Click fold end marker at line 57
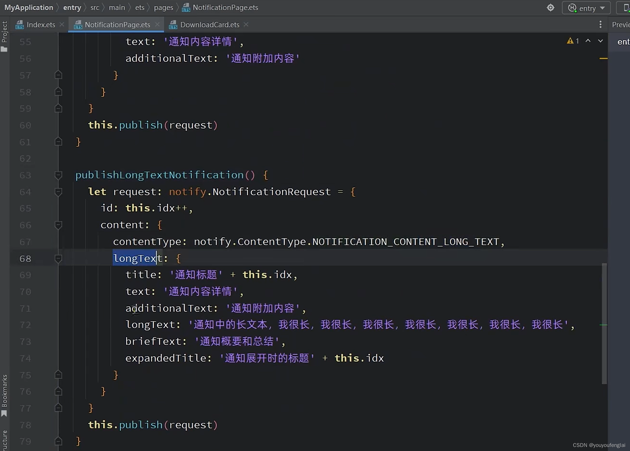Image resolution: width=630 pixels, height=451 pixels. (x=58, y=75)
